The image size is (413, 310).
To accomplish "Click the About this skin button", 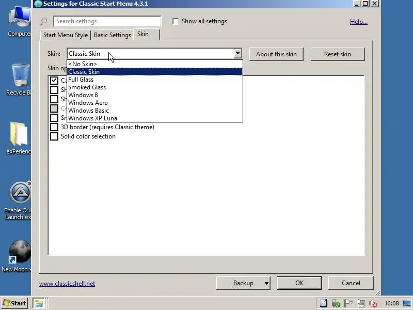I will (276, 54).
